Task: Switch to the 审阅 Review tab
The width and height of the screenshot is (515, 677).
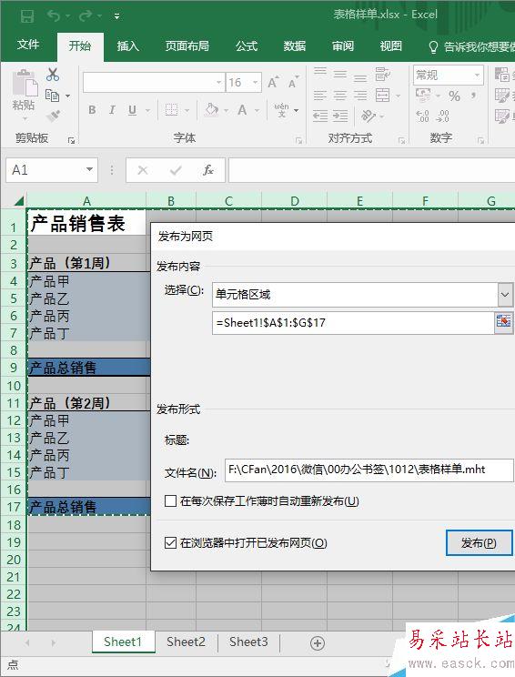Action: (343, 45)
